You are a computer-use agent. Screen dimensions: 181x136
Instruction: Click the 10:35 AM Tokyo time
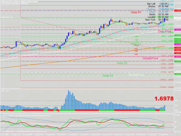(163, 12)
